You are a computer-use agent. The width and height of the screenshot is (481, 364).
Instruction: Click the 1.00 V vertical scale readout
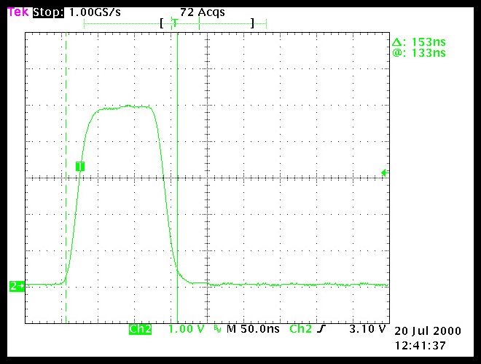pyautogui.click(x=186, y=329)
